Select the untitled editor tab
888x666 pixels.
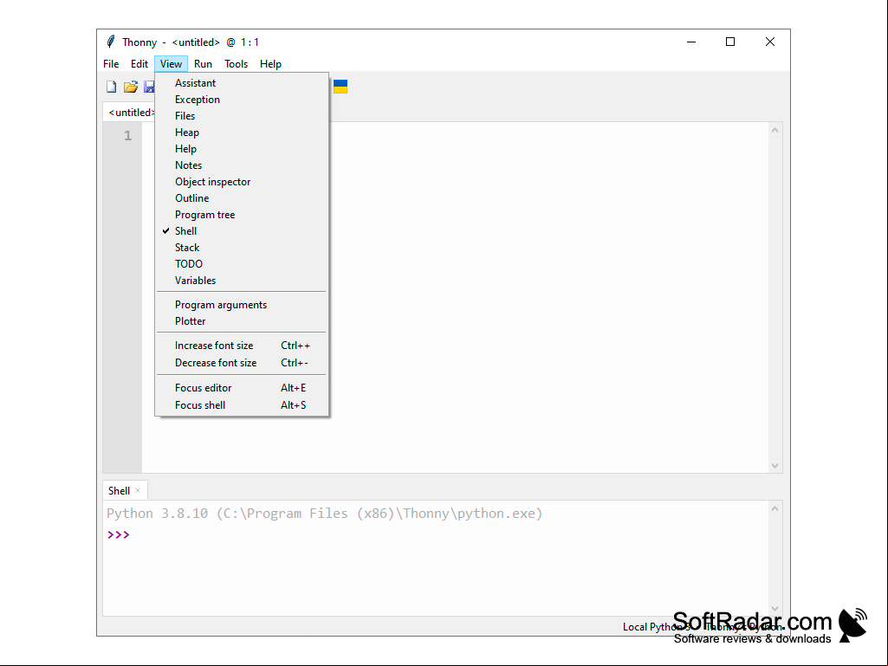point(130,112)
